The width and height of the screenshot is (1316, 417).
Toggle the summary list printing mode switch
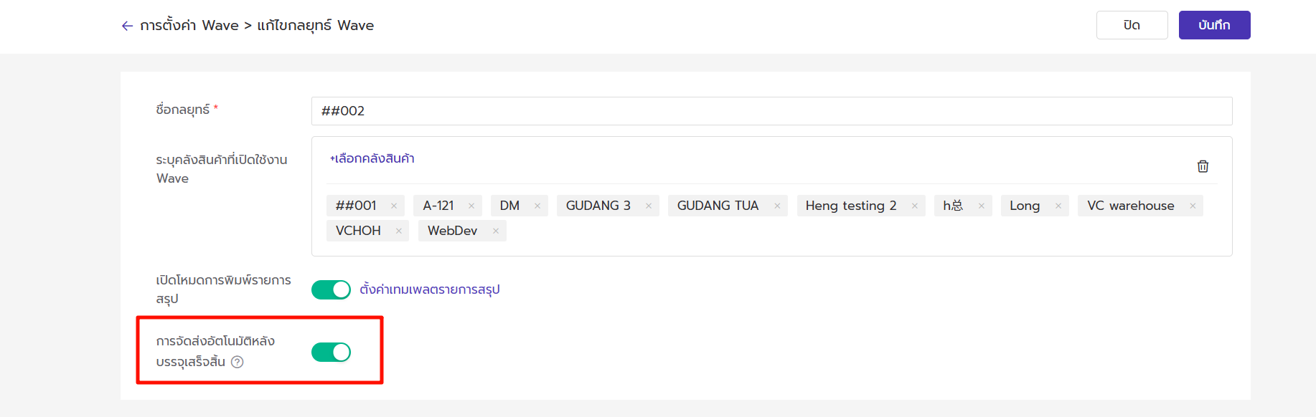pos(331,289)
